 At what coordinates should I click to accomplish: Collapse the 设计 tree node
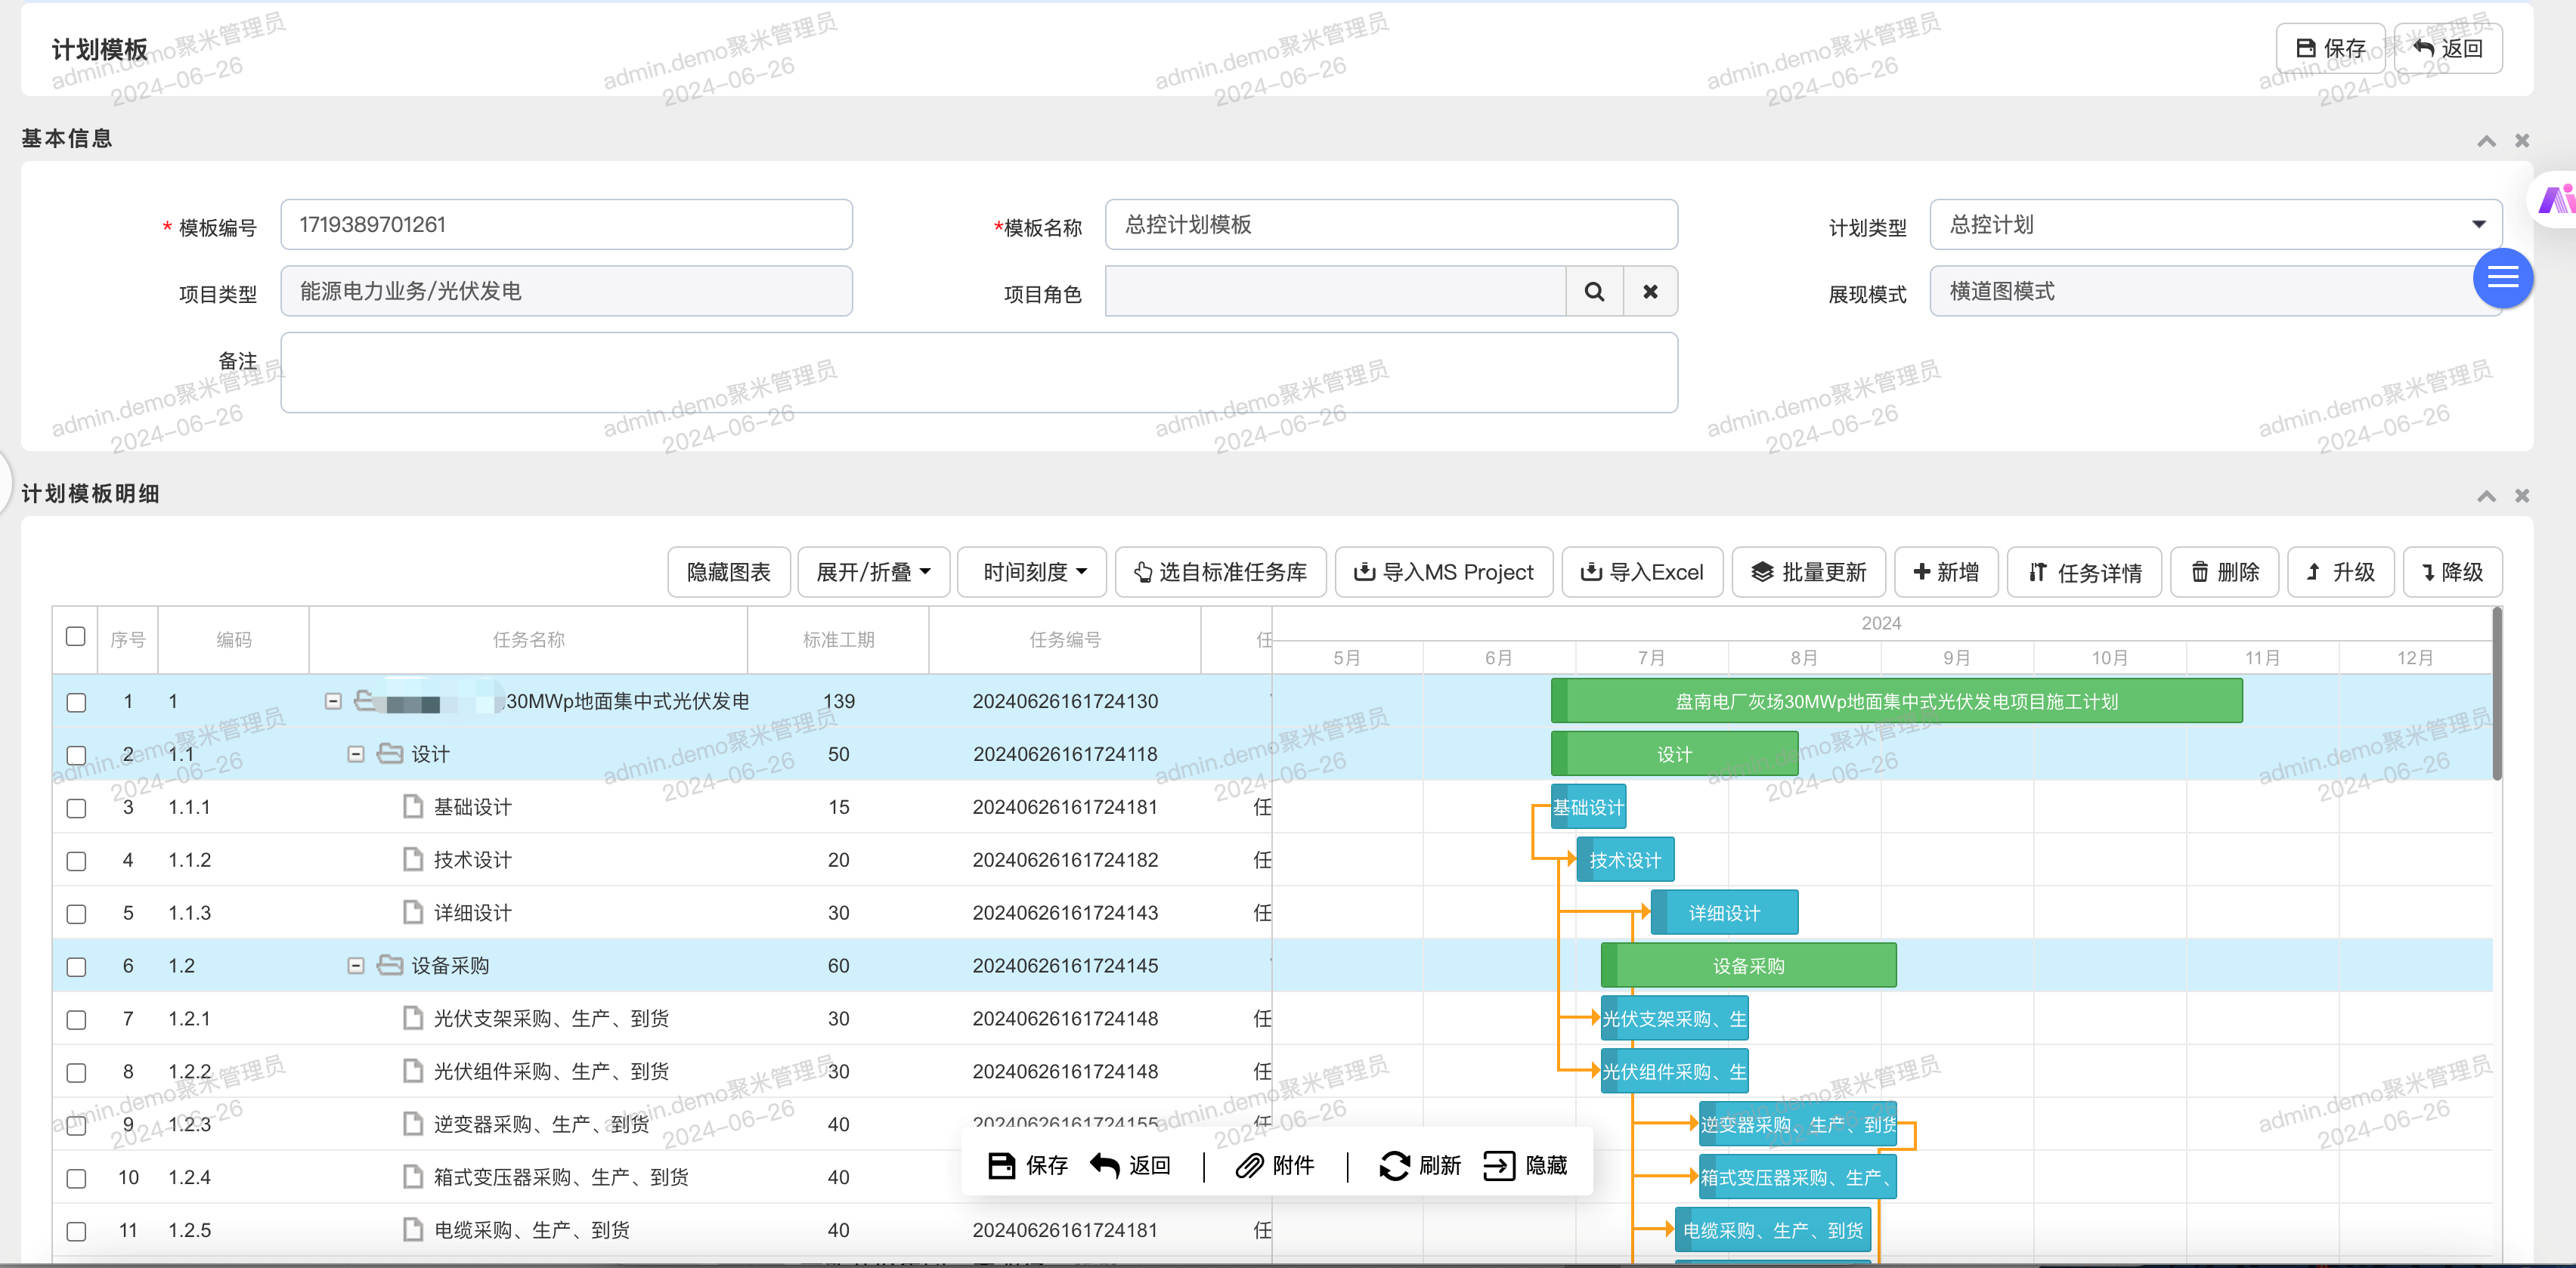pyautogui.click(x=355, y=754)
